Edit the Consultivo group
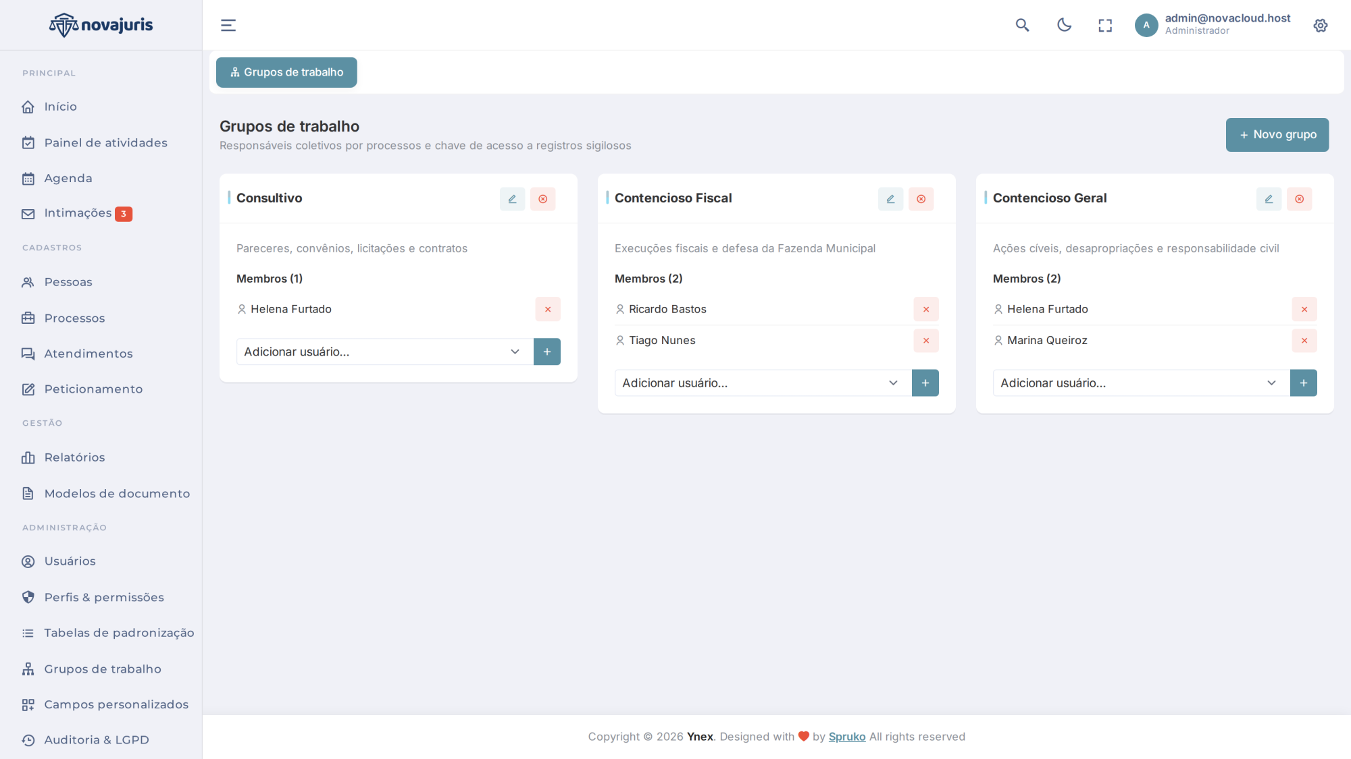The width and height of the screenshot is (1351, 759). click(x=512, y=199)
